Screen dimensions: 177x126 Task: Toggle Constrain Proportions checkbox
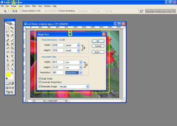[40, 82]
